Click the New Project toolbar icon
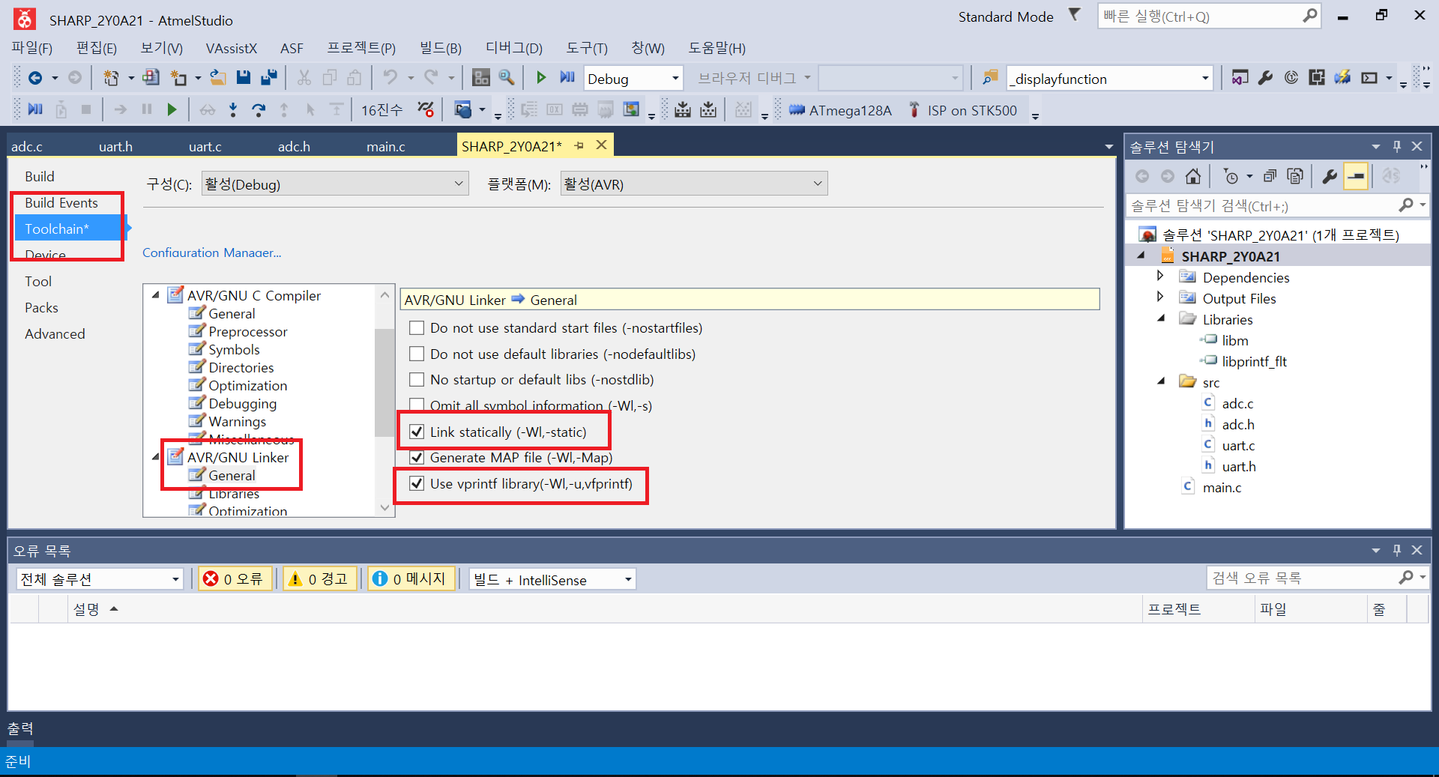 [111, 78]
